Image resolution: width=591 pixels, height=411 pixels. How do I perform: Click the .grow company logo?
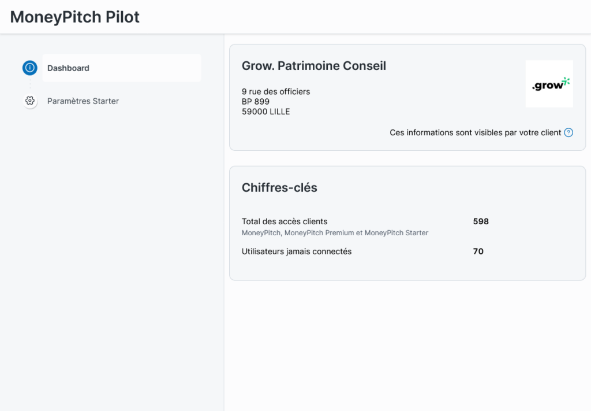pyautogui.click(x=549, y=84)
